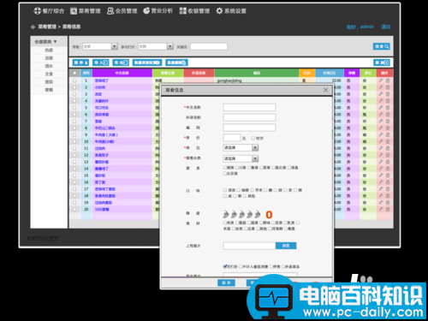Tick the 西北菜 cuisine checkbox
This screenshot has height=321, width=428.
(x=274, y=168)
